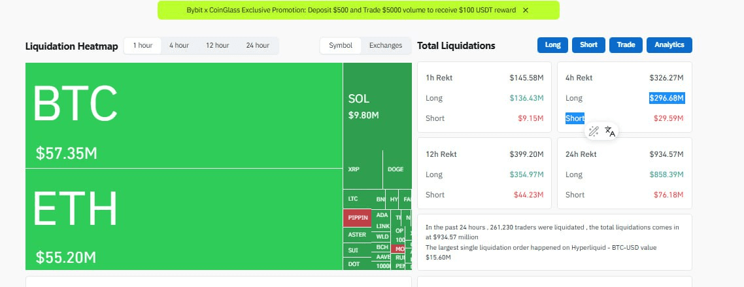
Task: Dismiss the Bybit promotion banner
Action: [x=526, y=10]
